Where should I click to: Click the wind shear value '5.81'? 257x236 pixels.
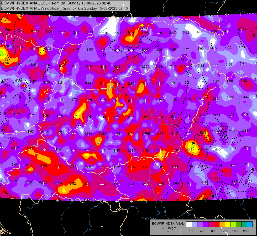131,33
